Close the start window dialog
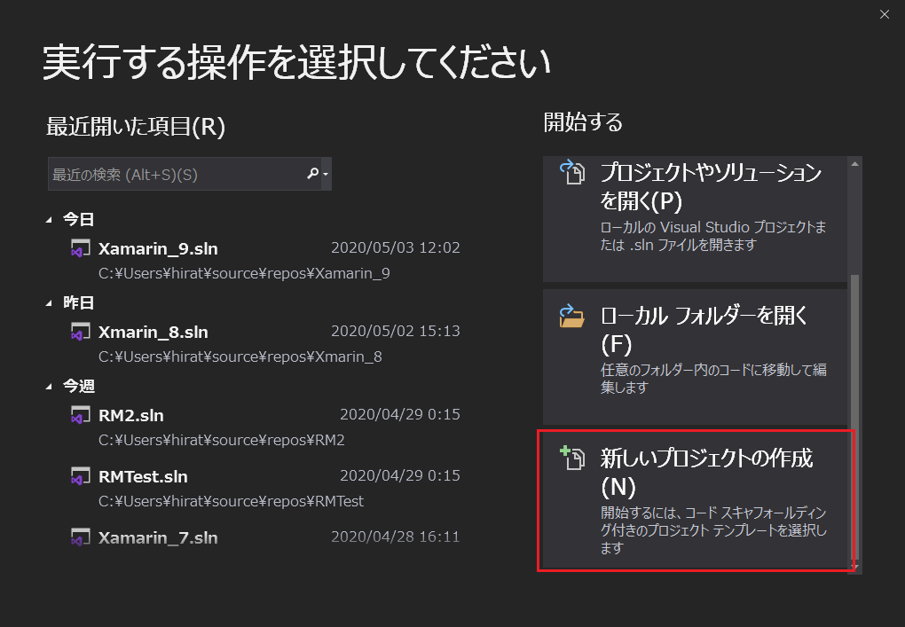This screenshot has height=627, width=905. coord(885,14)
